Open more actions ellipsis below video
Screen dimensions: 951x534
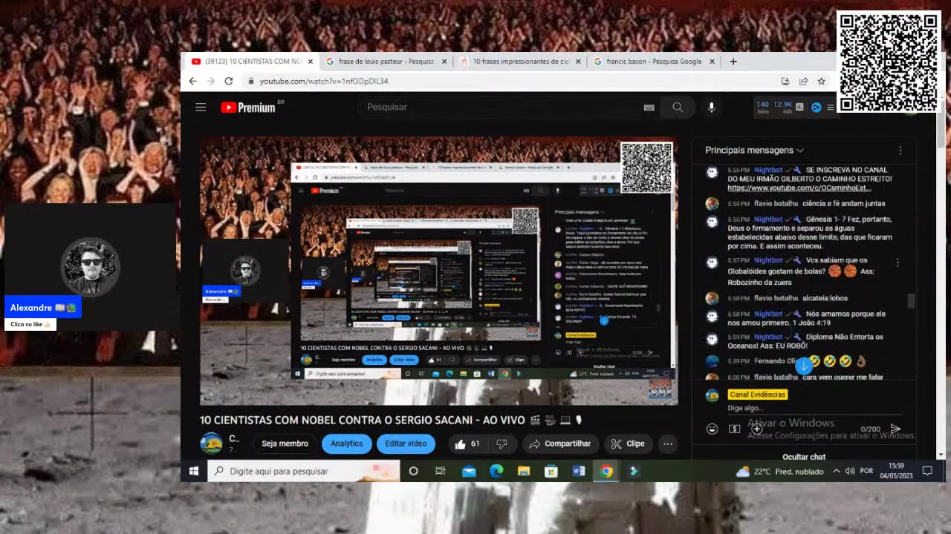coord(668,444)
